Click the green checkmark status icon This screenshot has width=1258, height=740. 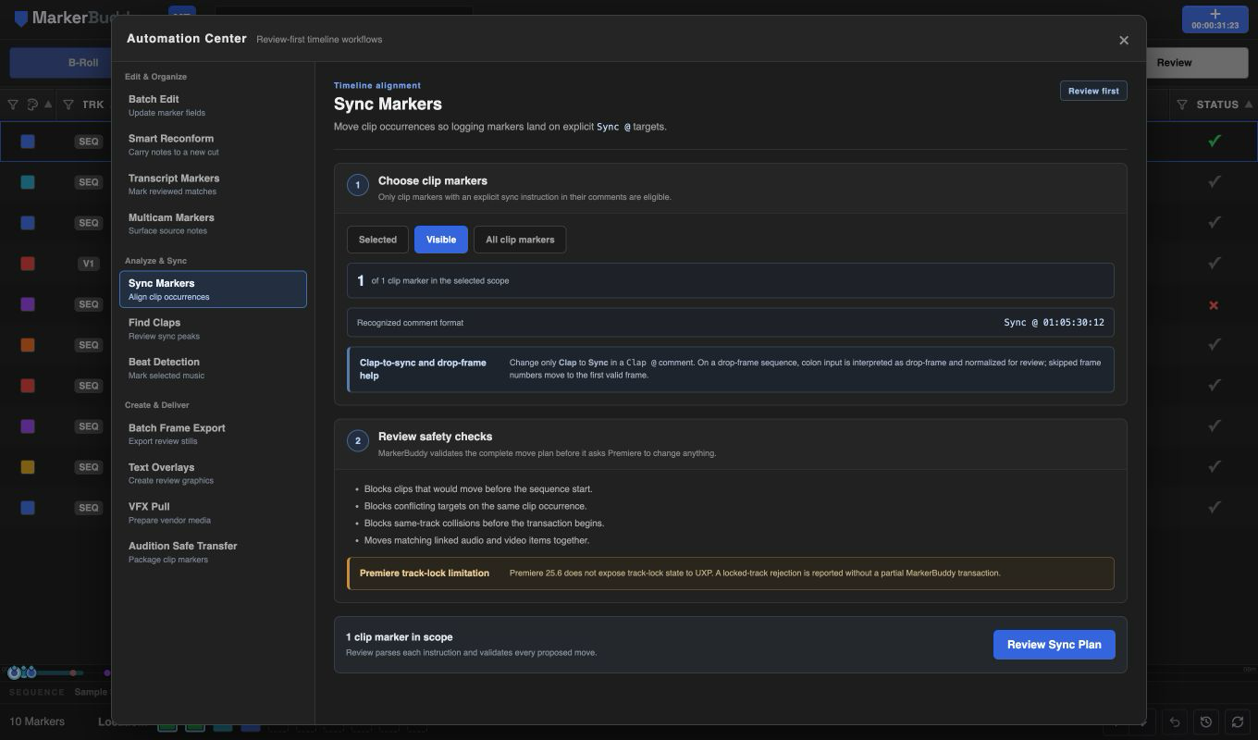click(1215, 142)
